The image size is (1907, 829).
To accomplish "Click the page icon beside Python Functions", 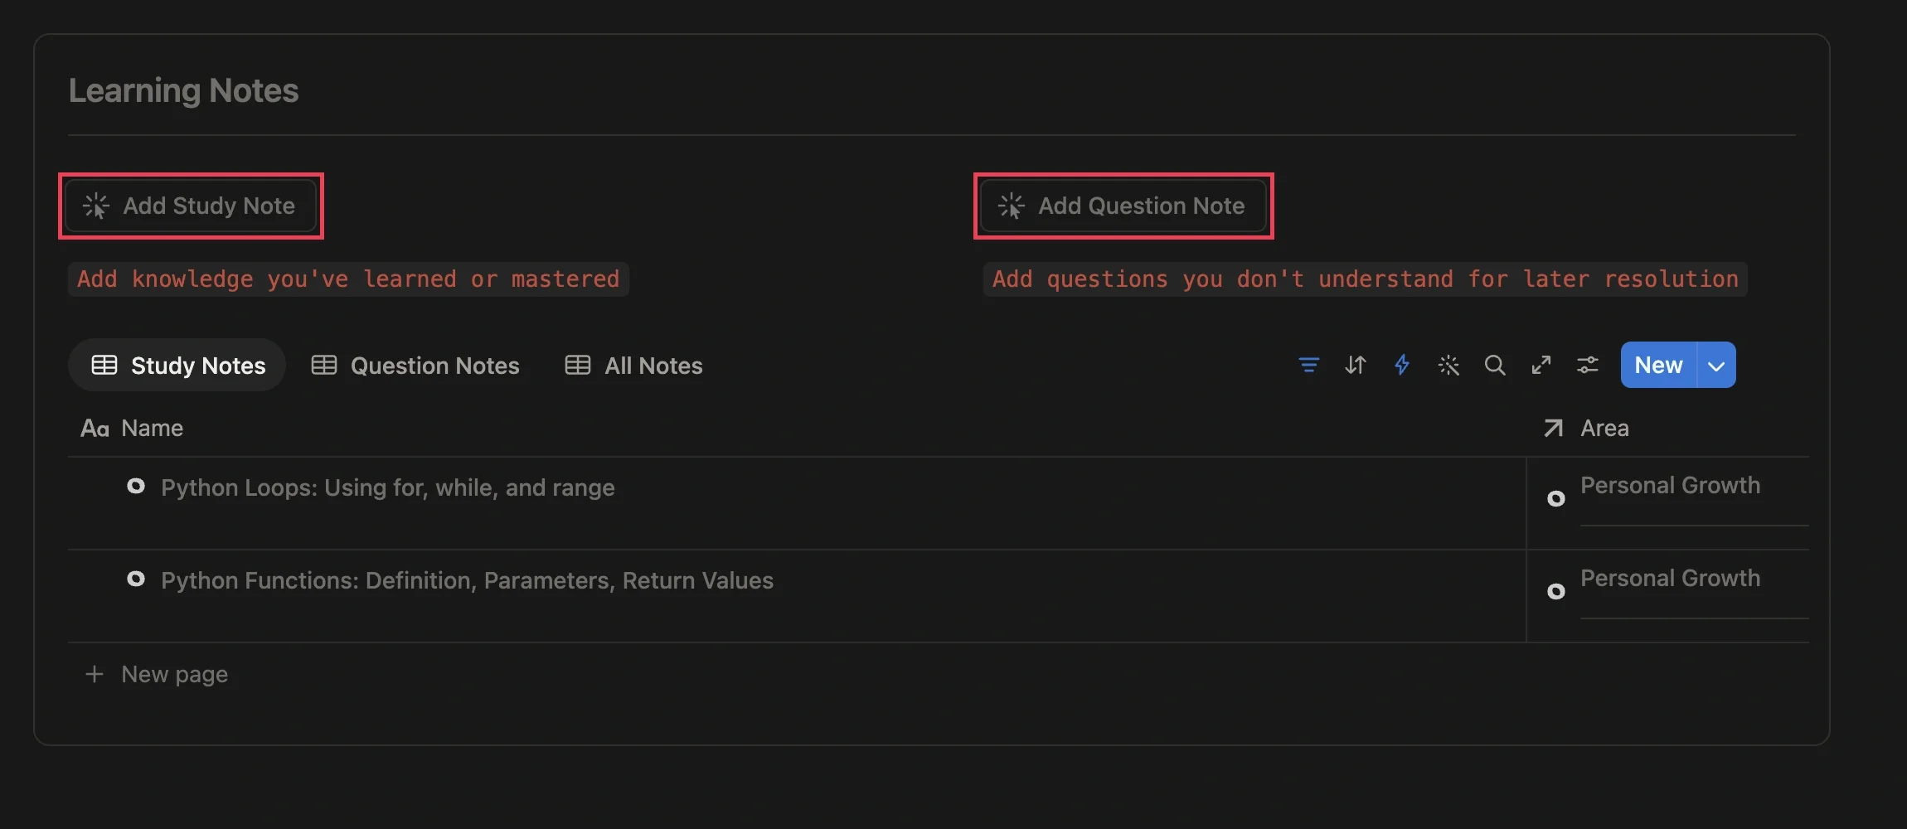I will coord(136,579).
